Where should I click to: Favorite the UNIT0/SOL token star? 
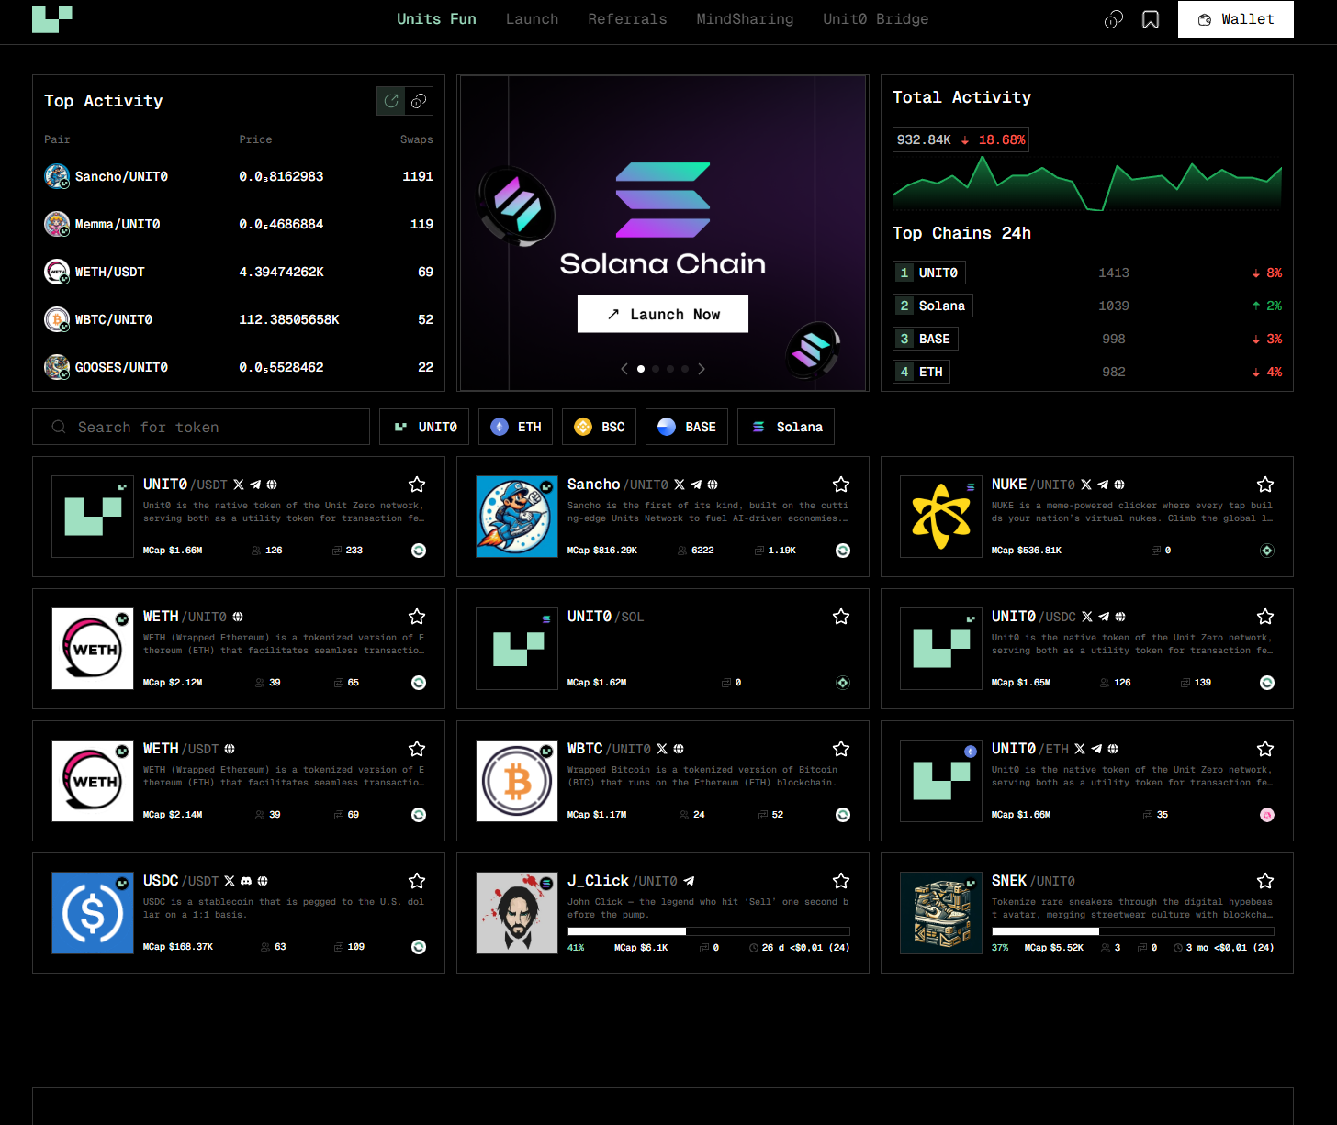pyautogui.click(x=841, y=617)
